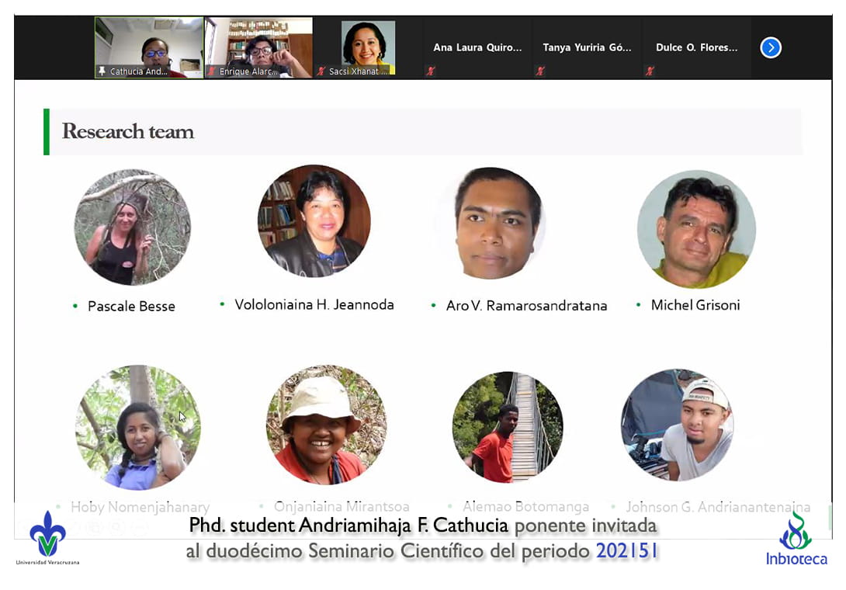Click Pascale Besse's circular photo

[132, 227]
